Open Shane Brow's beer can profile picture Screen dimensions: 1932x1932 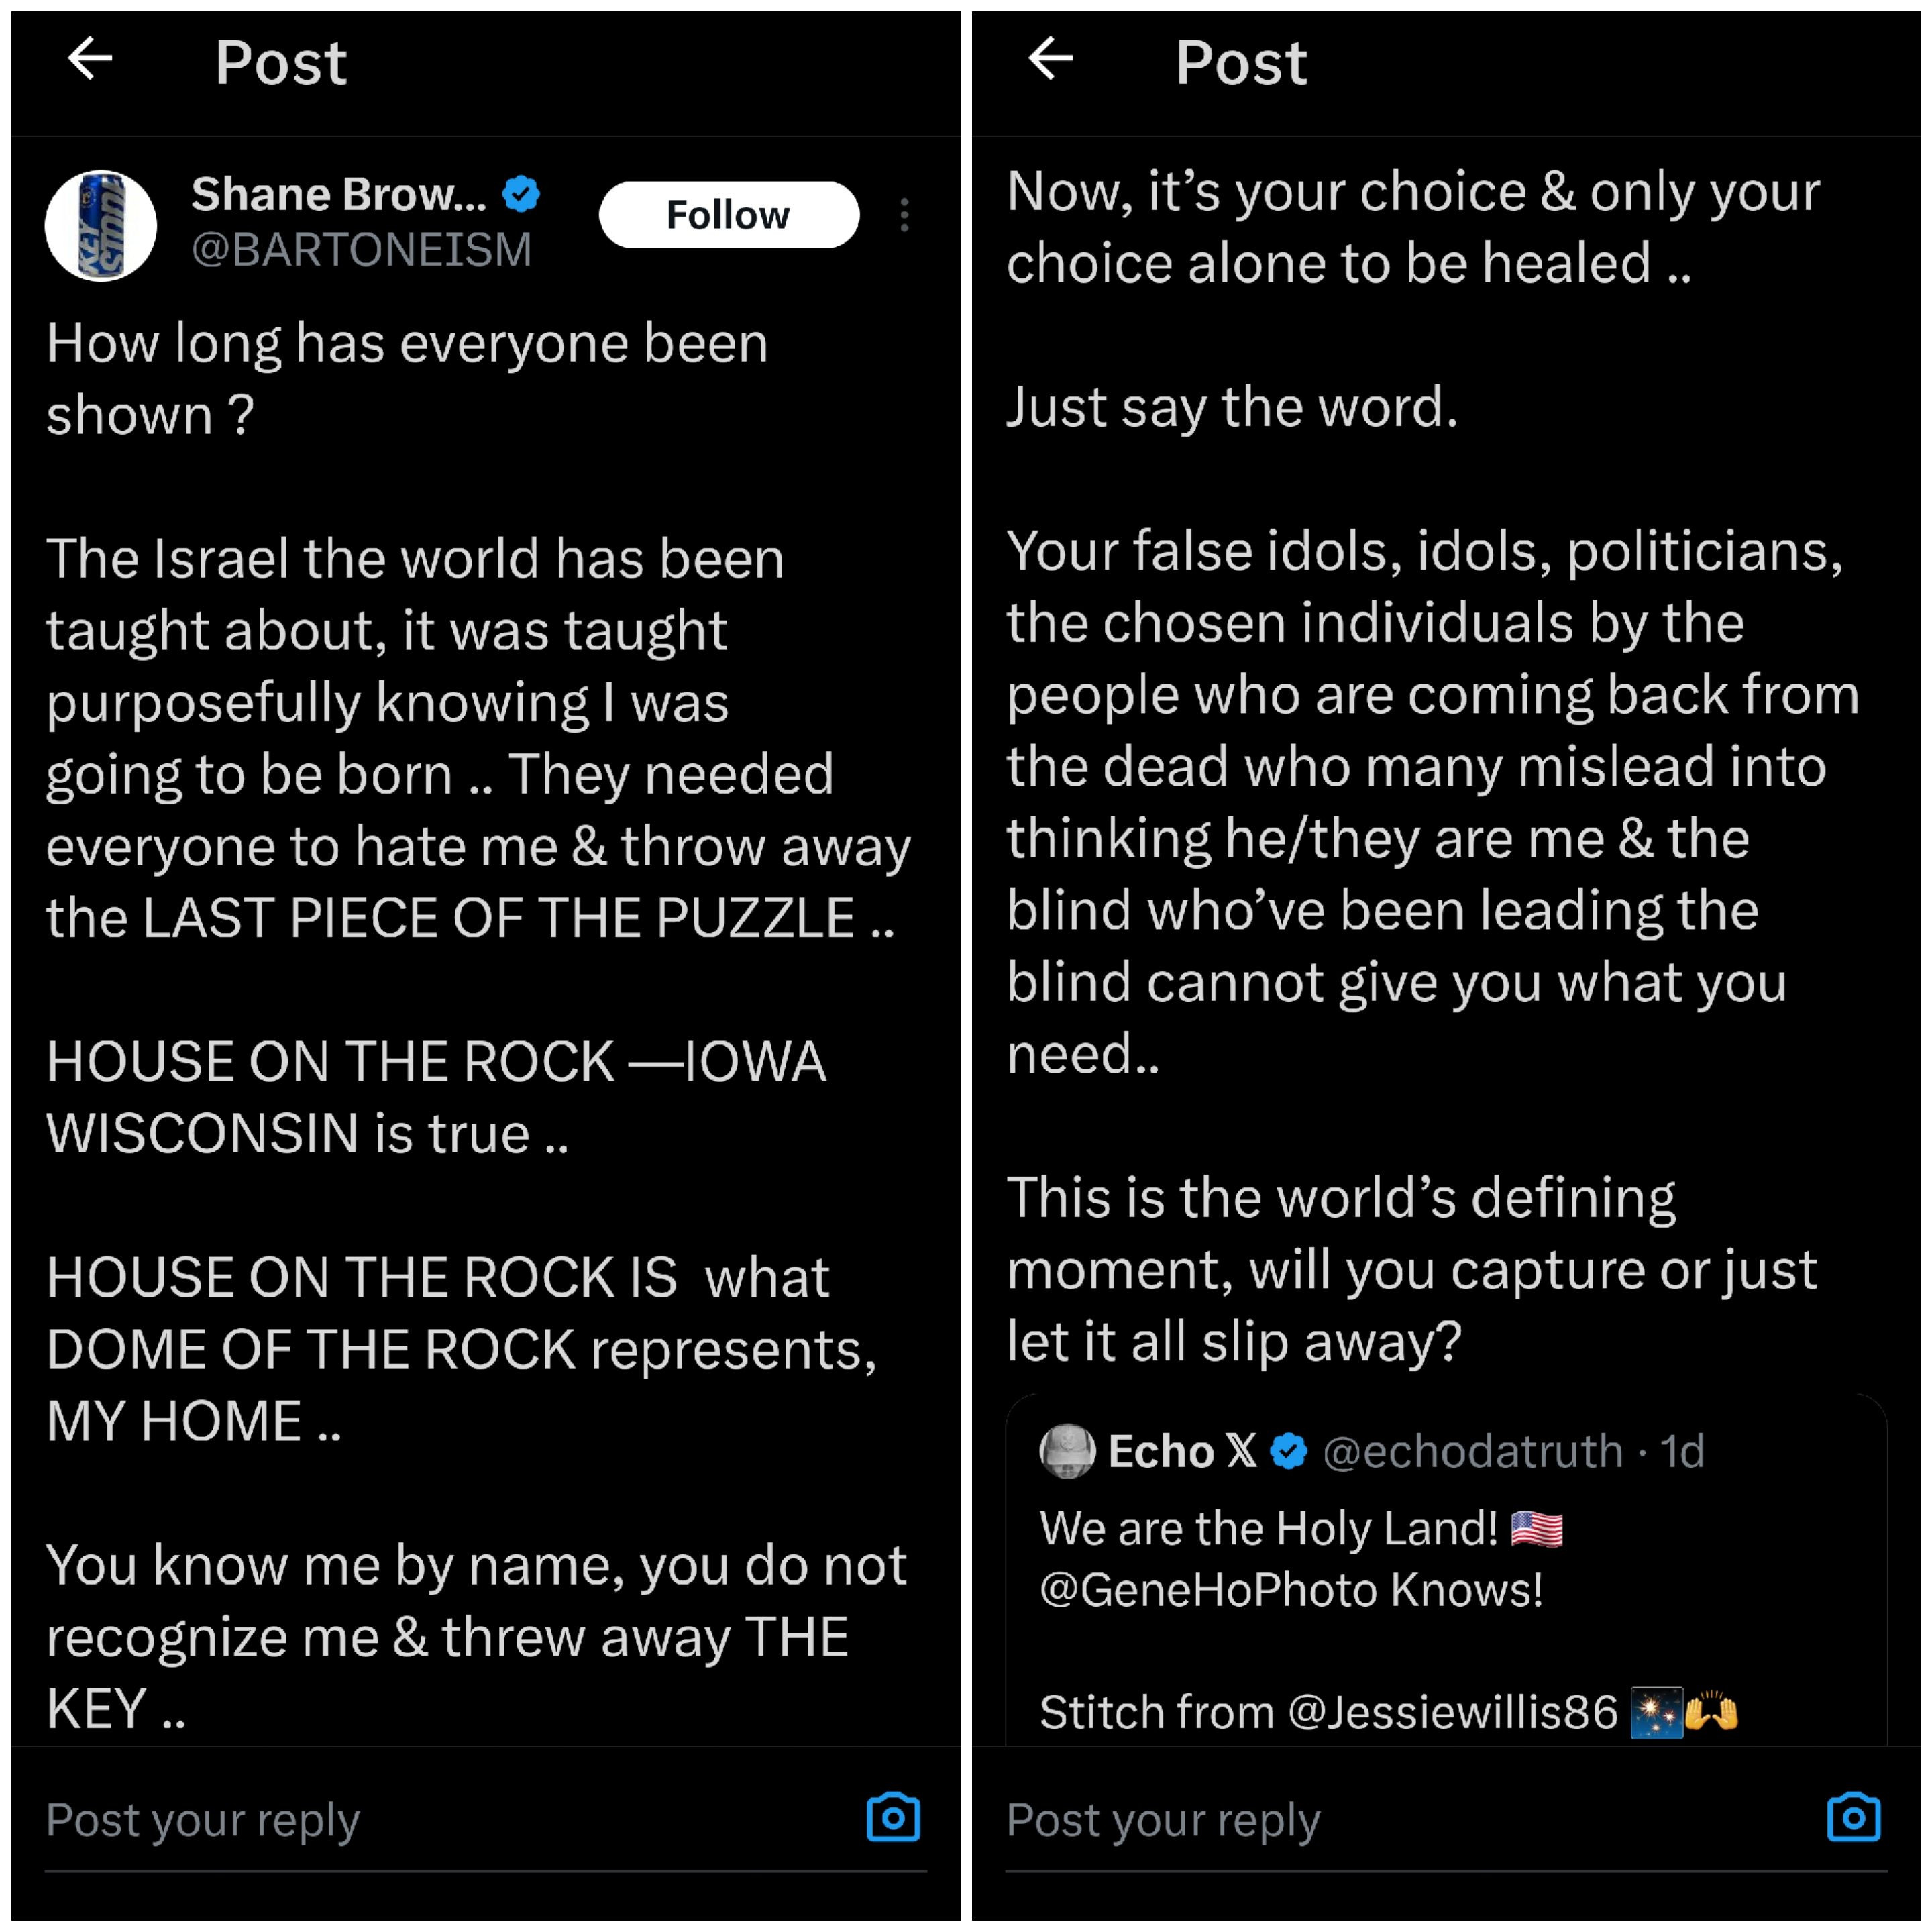(x=101, y=225)
